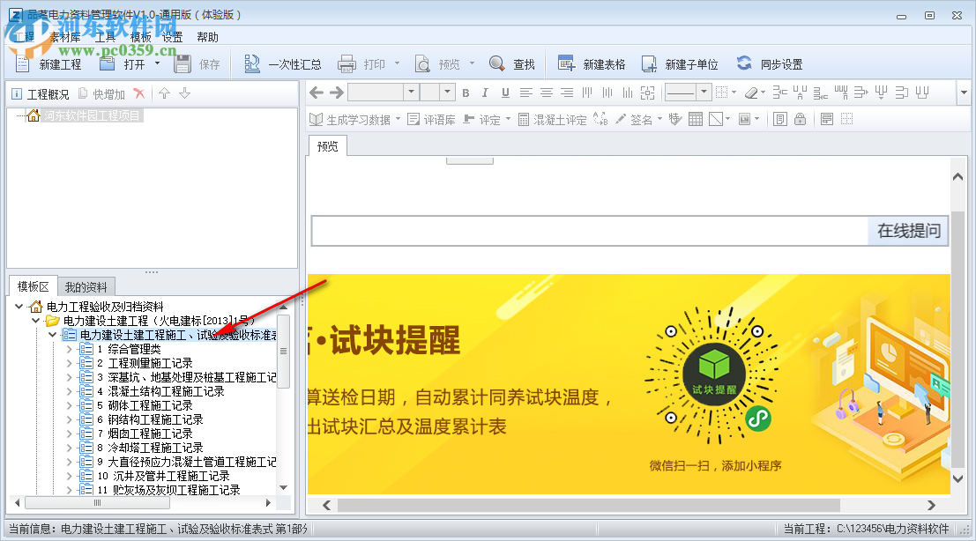976x541 pixels.
Task: Switch to the 我的资料 tab
Action: [86, 286]
